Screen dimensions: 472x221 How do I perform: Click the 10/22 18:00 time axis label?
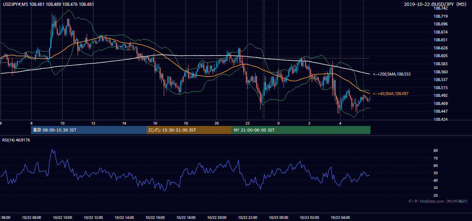[186, 218]
